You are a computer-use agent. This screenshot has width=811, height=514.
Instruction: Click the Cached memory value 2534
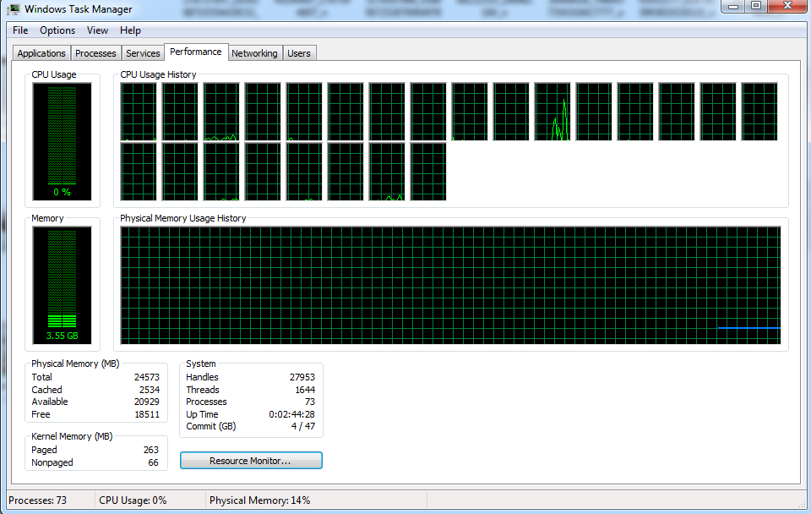coord(150,390)
